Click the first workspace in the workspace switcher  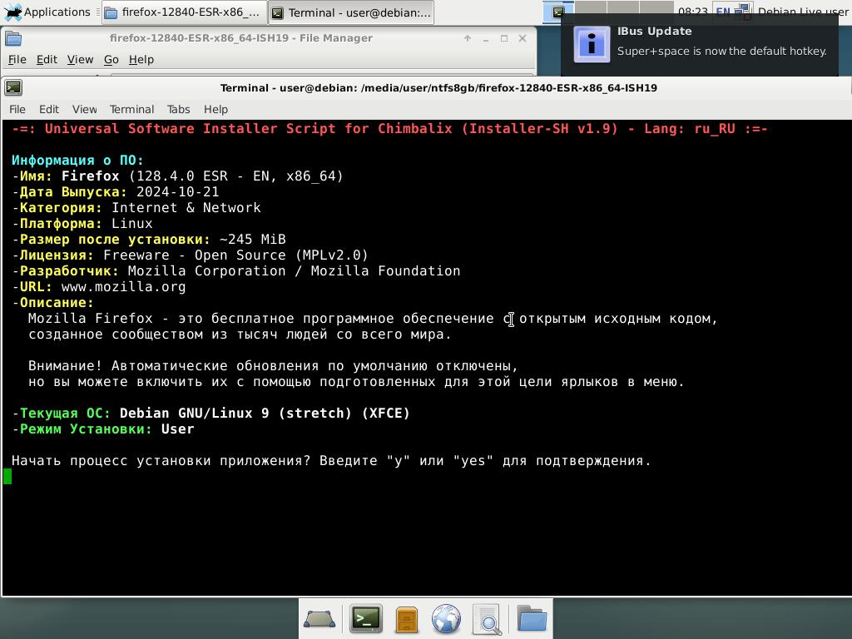558,12
